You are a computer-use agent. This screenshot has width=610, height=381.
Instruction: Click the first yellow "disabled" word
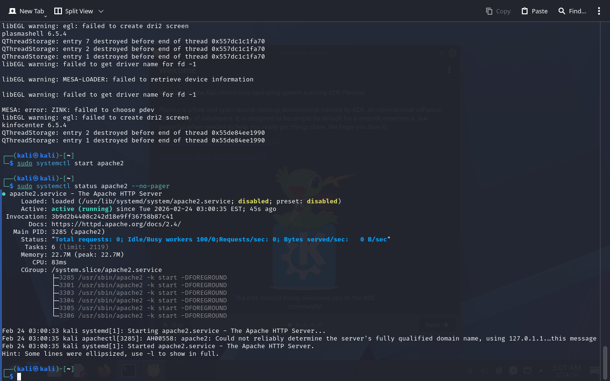pyautogui.click(x=253, y=201)
